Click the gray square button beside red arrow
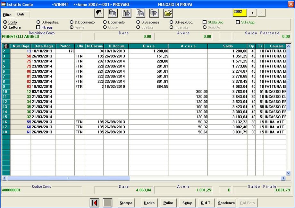This screenshot has width=295, height=208. 107,203
